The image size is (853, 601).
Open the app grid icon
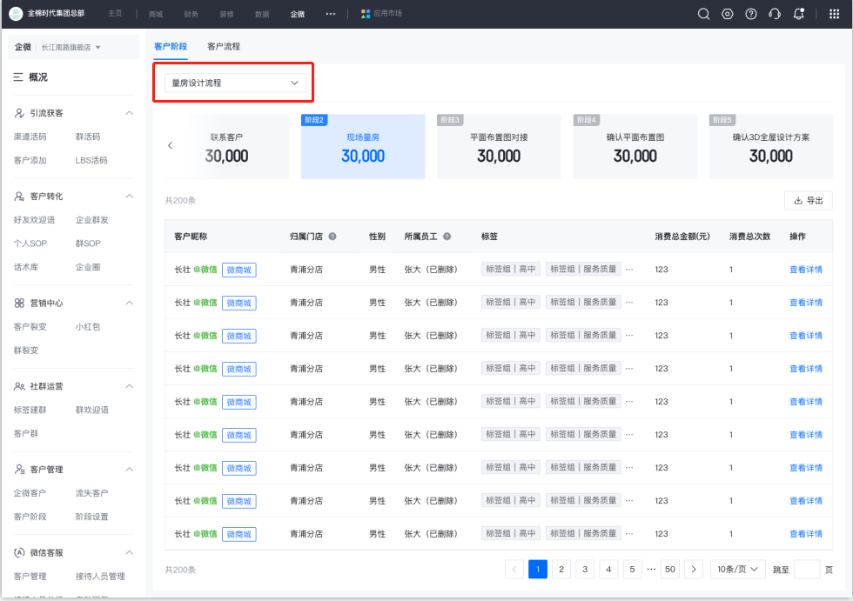[x=834, y=14]
